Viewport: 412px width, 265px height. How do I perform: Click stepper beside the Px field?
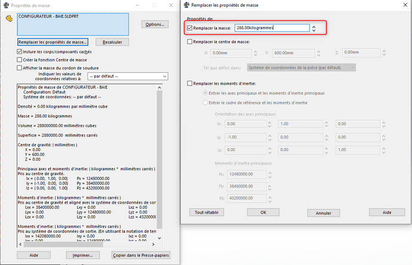pyautogui.click(x=270, y=175)
